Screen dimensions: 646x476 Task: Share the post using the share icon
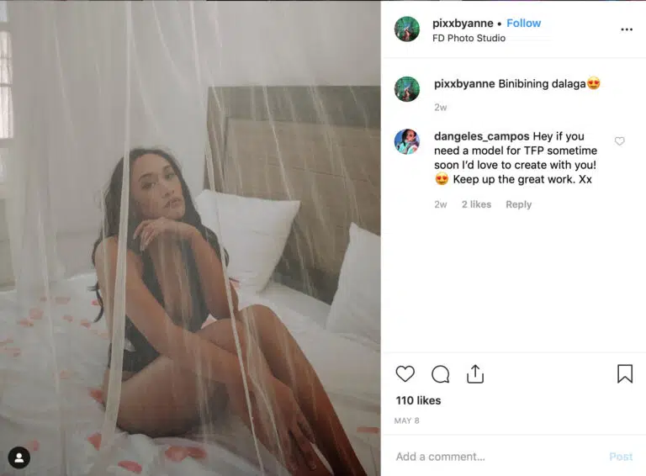(x=475, y=374)
